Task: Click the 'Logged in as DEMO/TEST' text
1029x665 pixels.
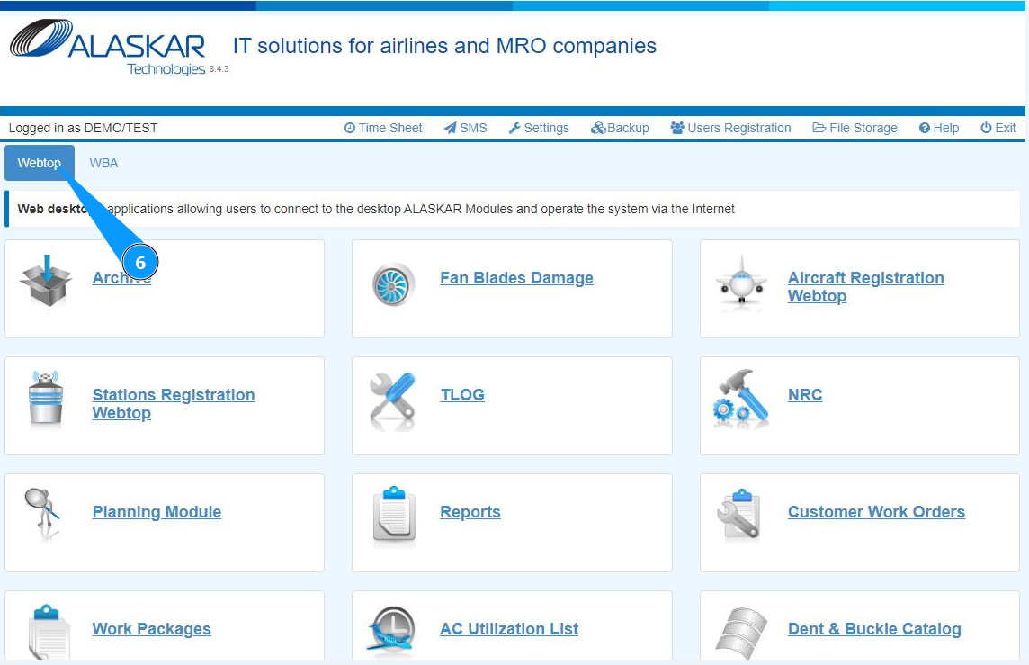Action: (x=84, y=128)
